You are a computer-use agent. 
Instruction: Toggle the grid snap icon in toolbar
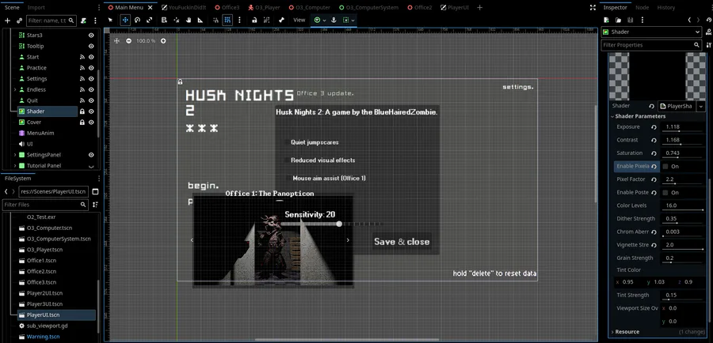click(x=228, y=20)
